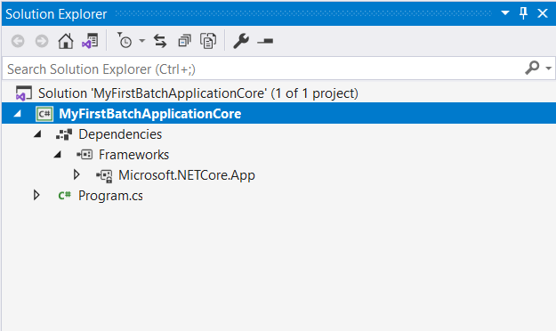Click Preview Selected Items icon
556x331 pixels.
pyautogui.click(x=265, y=41)
